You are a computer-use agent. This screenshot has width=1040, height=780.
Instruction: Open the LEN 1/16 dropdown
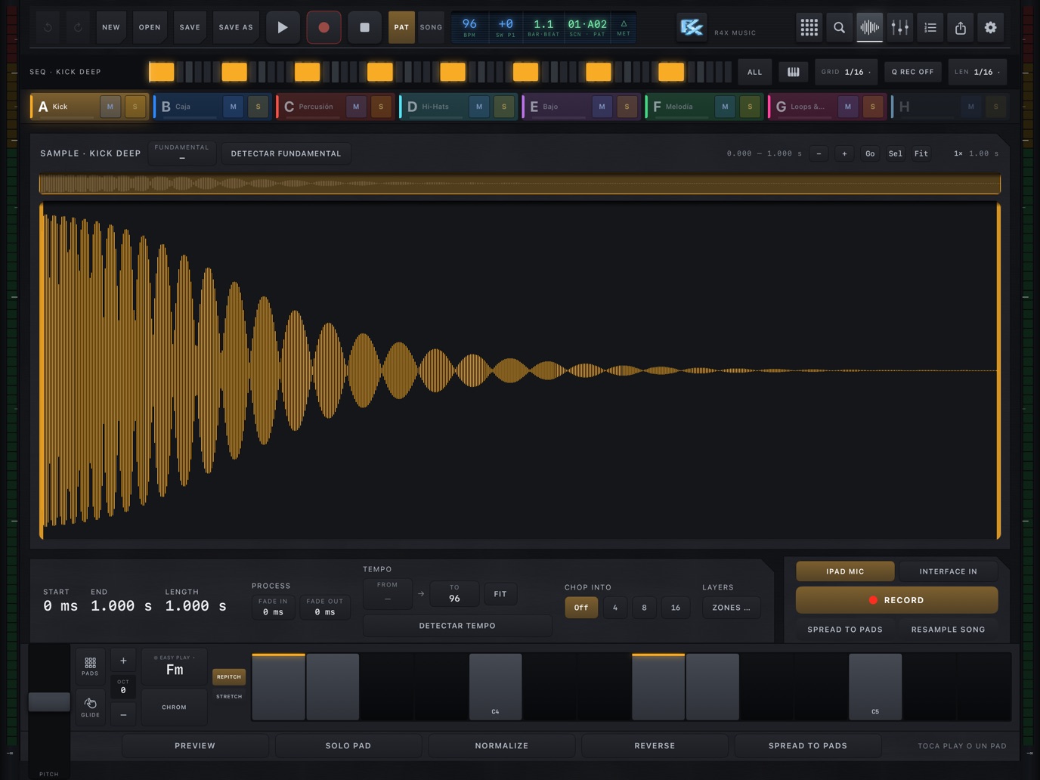coord(977,72)
